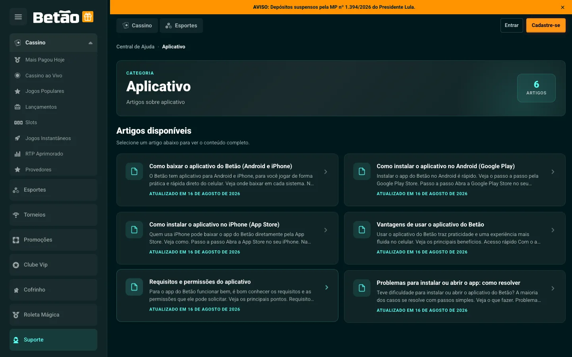Click the Cadastre-se signup button

coord(546,25)
